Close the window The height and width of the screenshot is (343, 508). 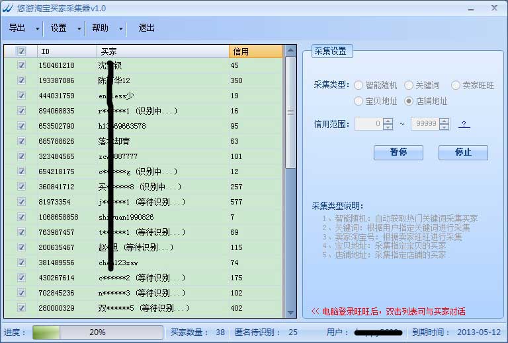point(494,8)
